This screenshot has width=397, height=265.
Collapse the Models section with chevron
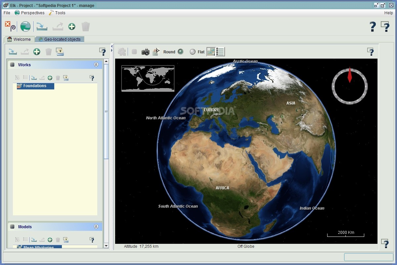pos(96,227)
